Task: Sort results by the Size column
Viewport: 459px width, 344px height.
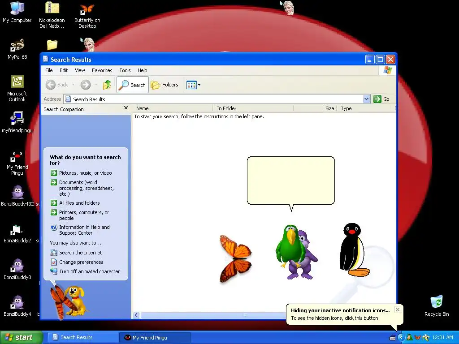Action: click(315, 108)
